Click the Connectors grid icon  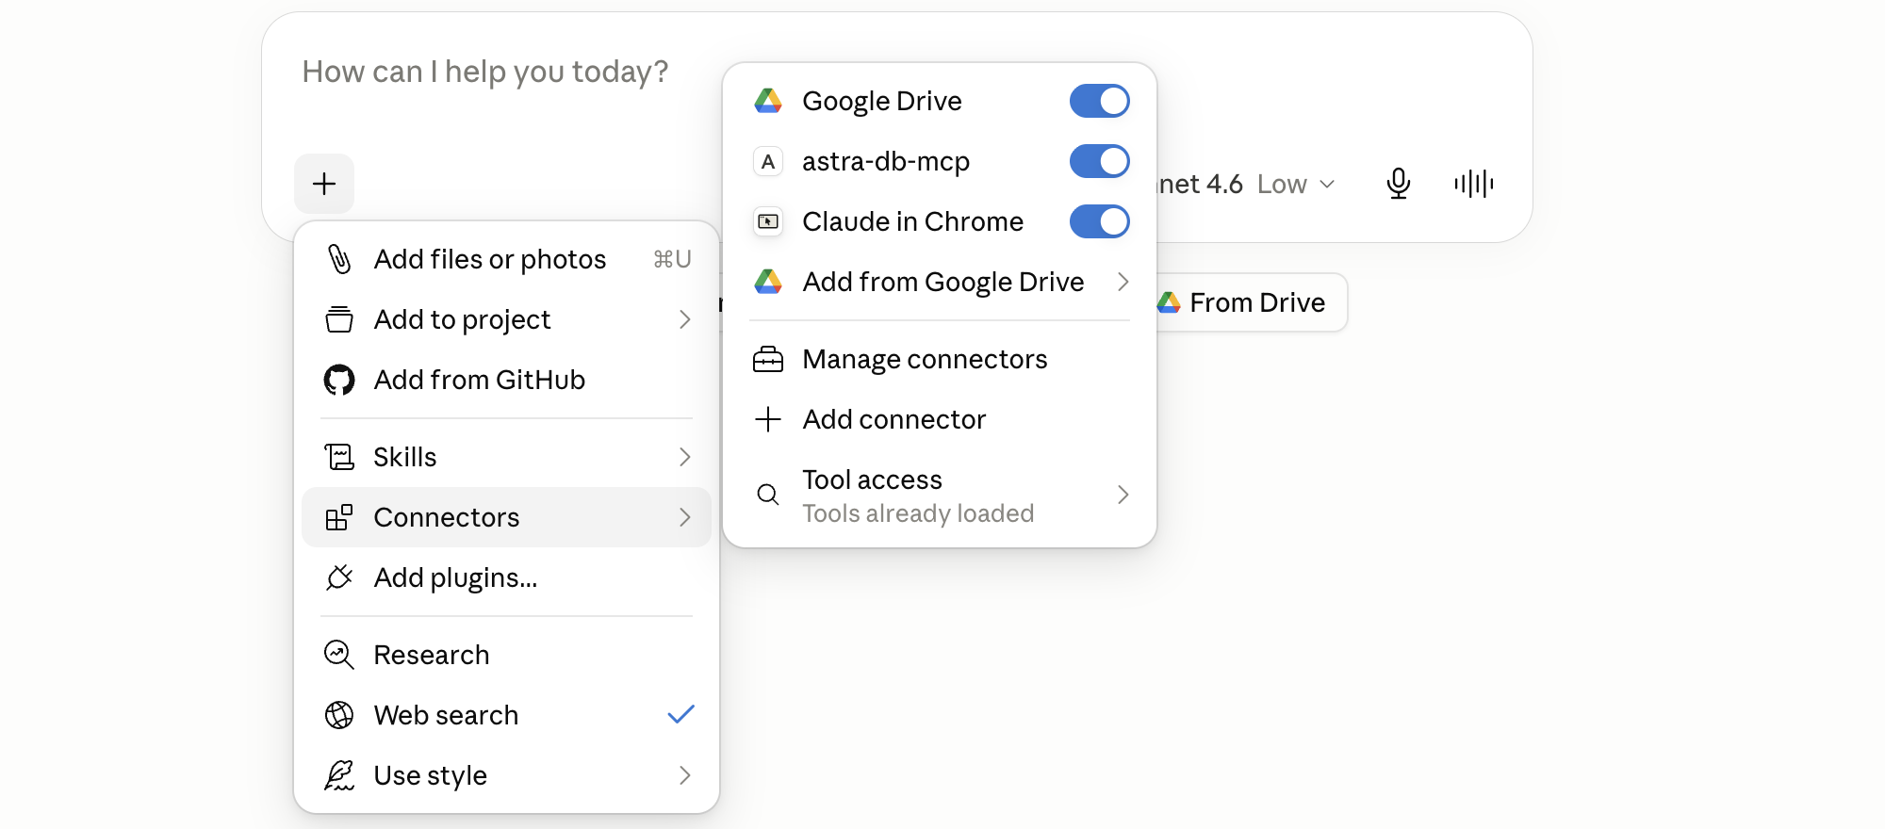point(339,517)
